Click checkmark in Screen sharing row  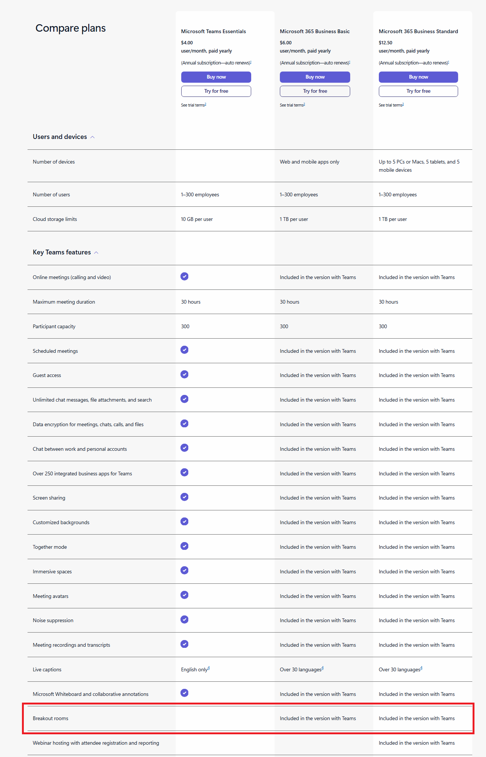tap(184, 497)
